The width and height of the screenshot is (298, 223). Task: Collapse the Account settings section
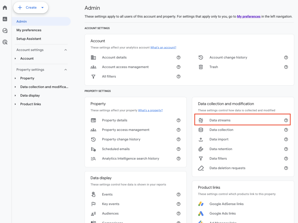tap(66, 50)
